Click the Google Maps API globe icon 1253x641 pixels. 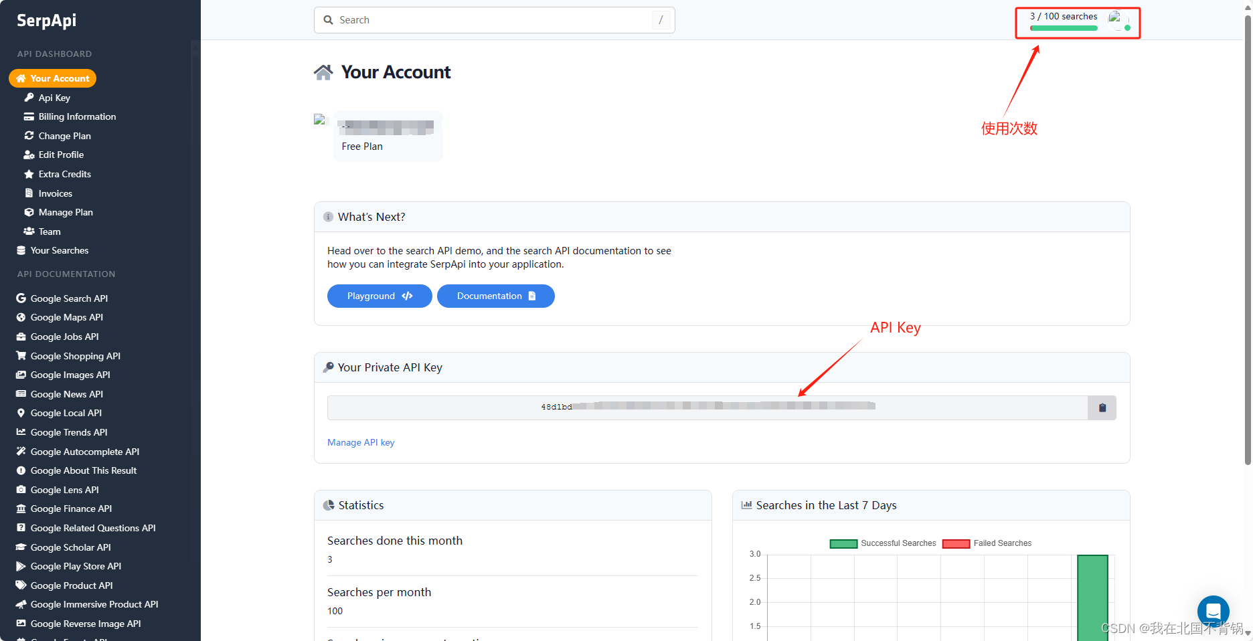click(x=21, y=317)
